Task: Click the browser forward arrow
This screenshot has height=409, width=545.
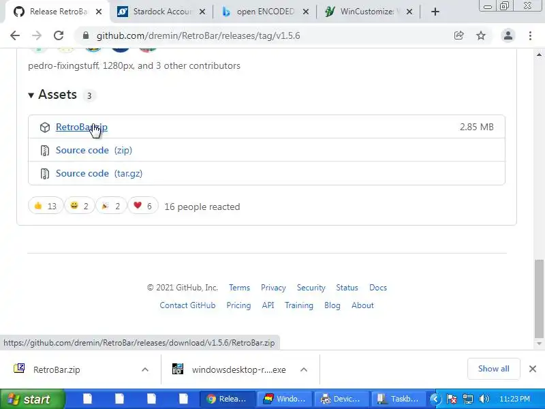Action: click(37, 35)
